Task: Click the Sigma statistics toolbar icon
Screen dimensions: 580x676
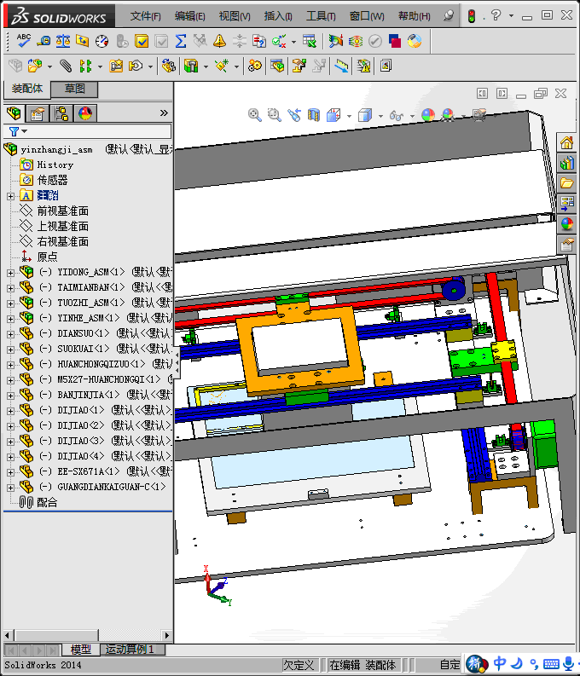Action: coord(181,41)
